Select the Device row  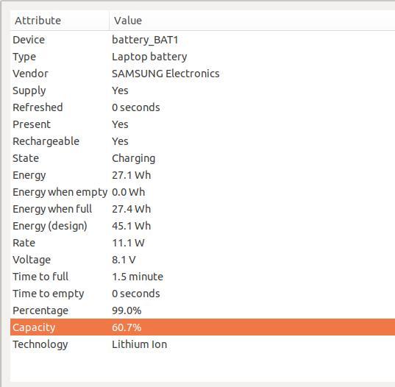[x=203, y=40]
